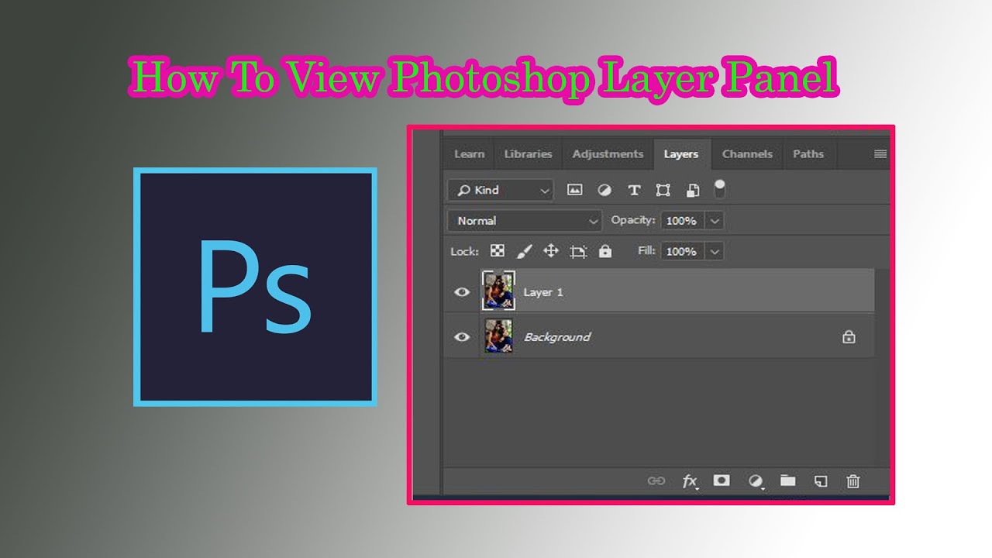Click the Background layer lock icon
Screen dimensions: 992x558
pyautogui.click(x=849, y=337)
